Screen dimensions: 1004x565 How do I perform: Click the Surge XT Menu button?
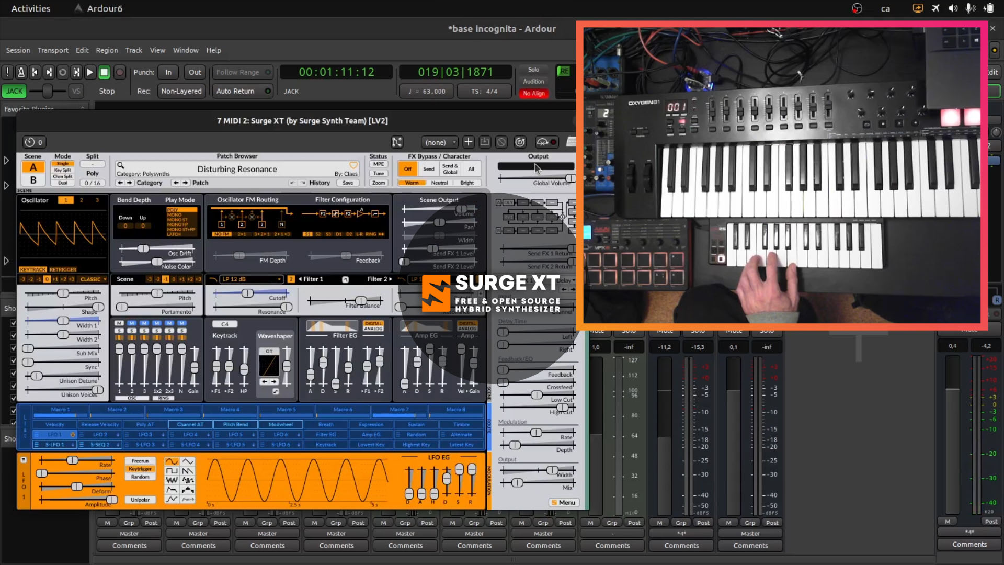point(563,502)
